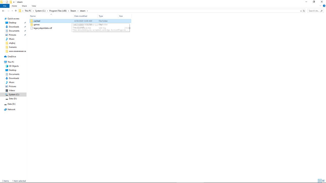Open Desktop under This PC
The image size is (326, 183).
coord(12,70)
